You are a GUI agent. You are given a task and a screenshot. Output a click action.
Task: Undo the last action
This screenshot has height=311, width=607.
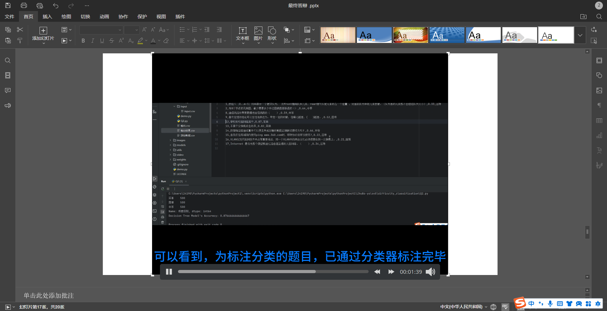(x=56, y=5)
